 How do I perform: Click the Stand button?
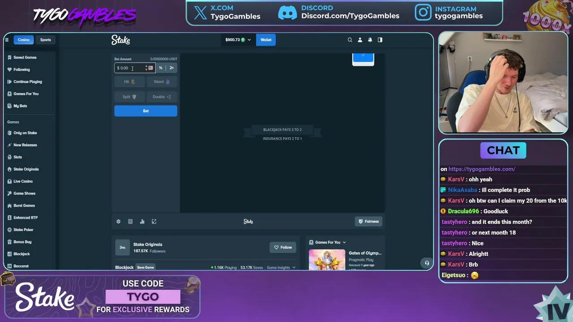point(162,82)
